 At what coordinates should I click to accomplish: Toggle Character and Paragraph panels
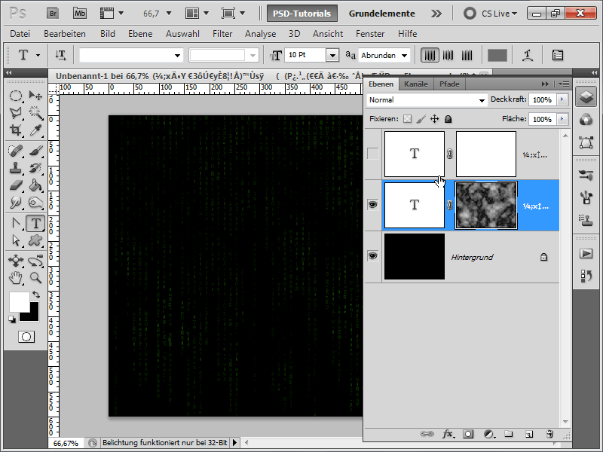(557, 55)
